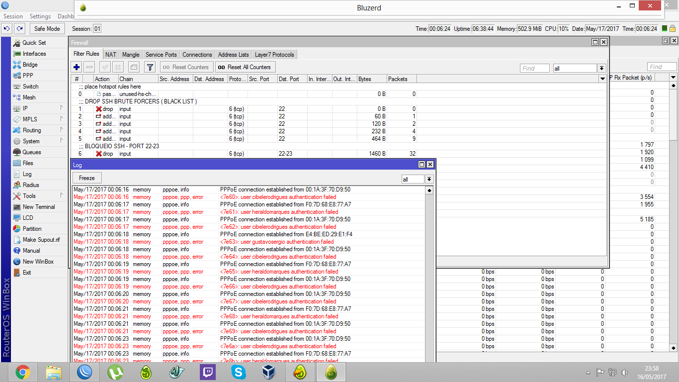Sort firewall rules by Packets column
This screenshot has height=382, width=679.
(402, 79)
